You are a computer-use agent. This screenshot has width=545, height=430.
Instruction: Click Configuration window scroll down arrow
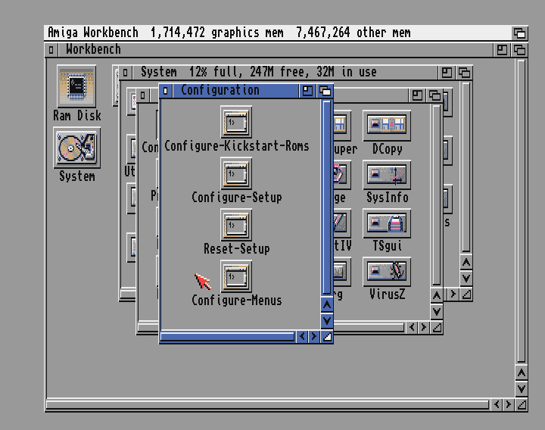(x=327, y=320)
